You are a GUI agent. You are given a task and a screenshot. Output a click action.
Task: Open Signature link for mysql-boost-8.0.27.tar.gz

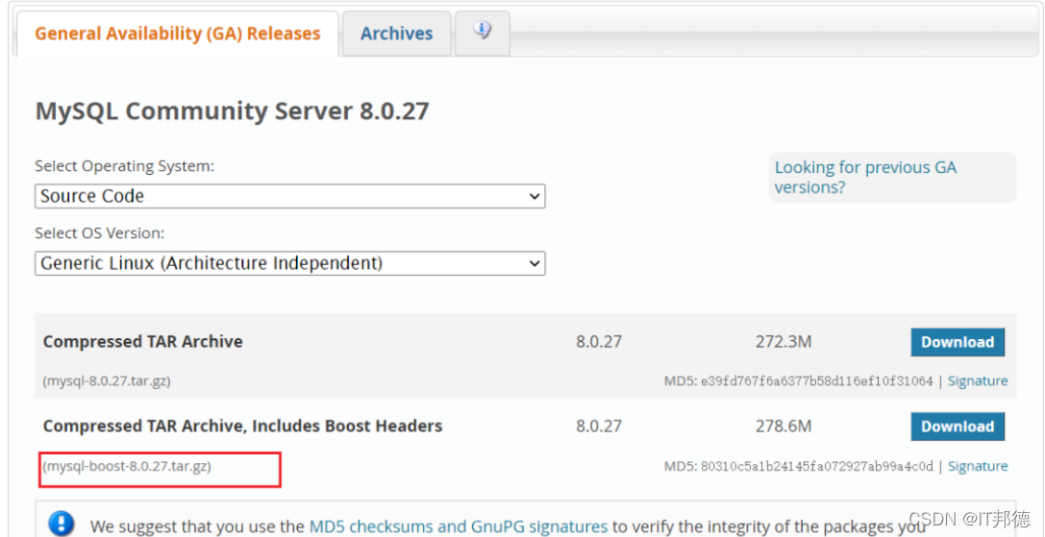click(978, 466)
